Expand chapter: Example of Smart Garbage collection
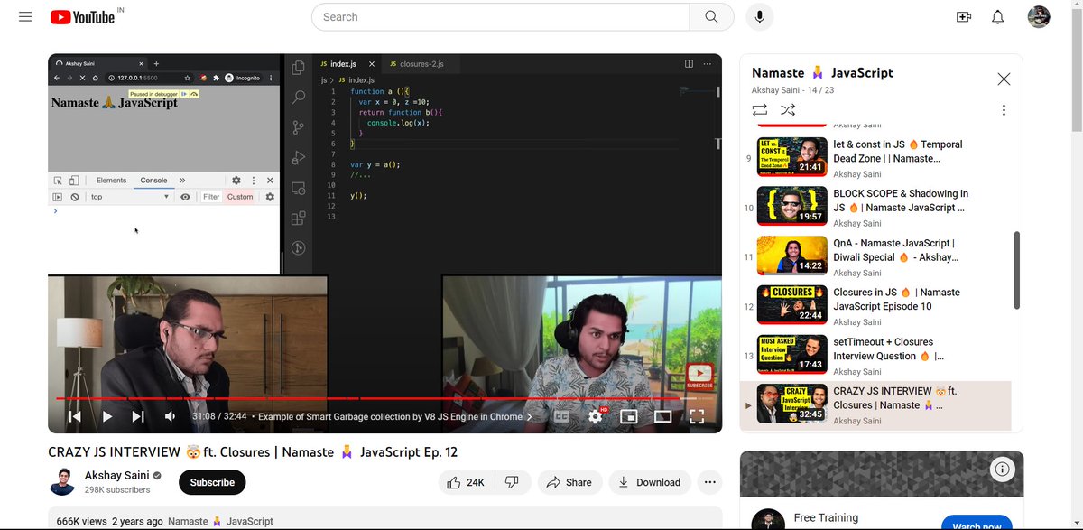Screen dimensions: 1083x530 coord(396,417)
